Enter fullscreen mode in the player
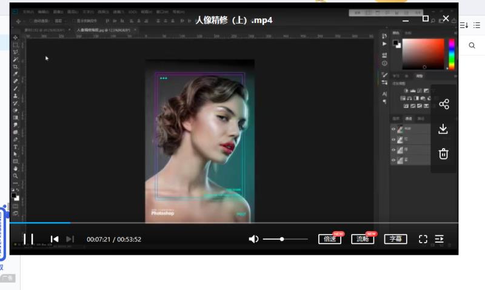The width and height of the screenshot is (485, 290). point(423,239)
